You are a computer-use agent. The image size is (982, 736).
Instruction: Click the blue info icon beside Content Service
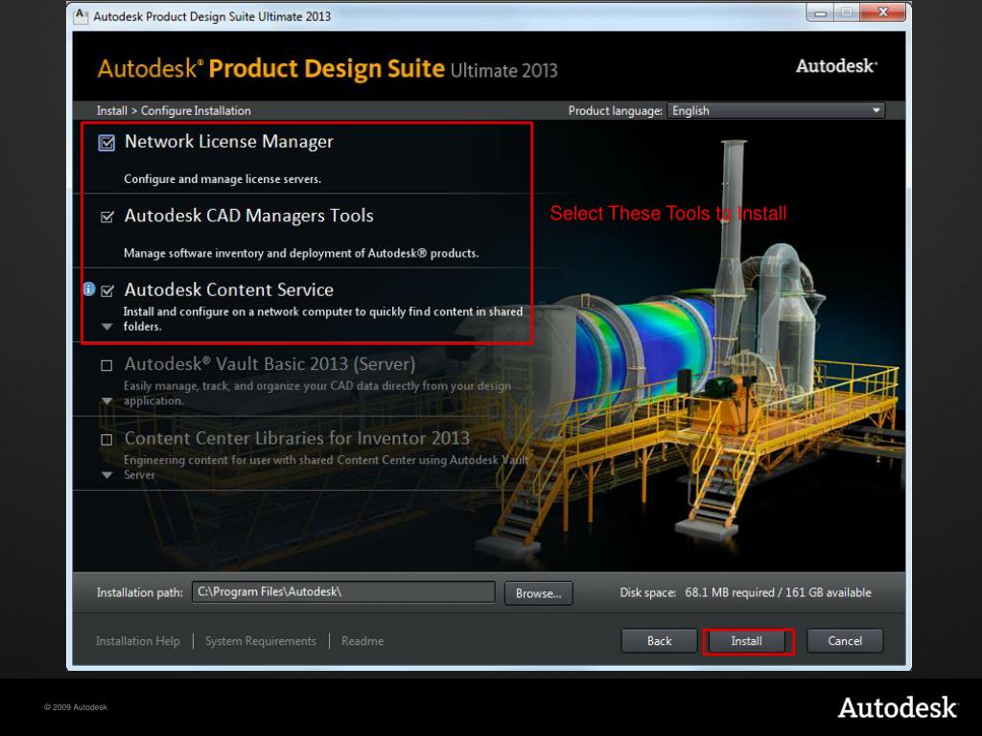click(x=89, y=289)
